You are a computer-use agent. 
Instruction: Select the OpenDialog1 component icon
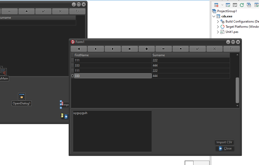[22, 97]
